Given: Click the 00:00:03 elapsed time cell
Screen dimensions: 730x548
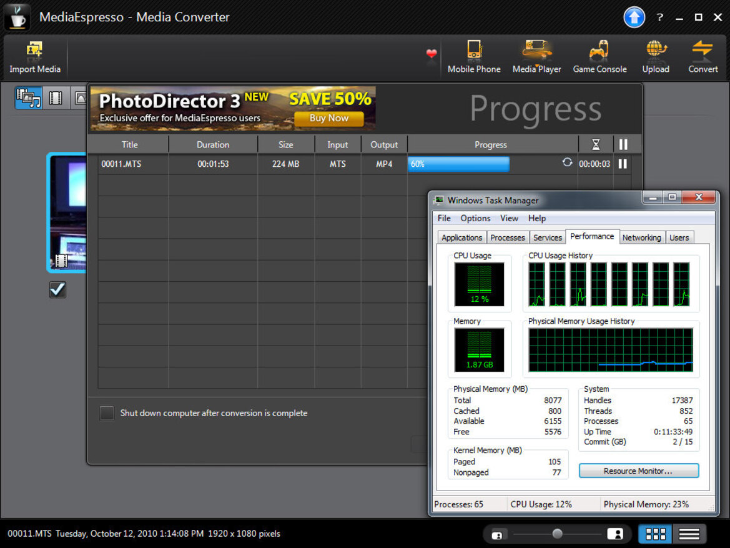Looking at the screenshot, I should (594, 164).
